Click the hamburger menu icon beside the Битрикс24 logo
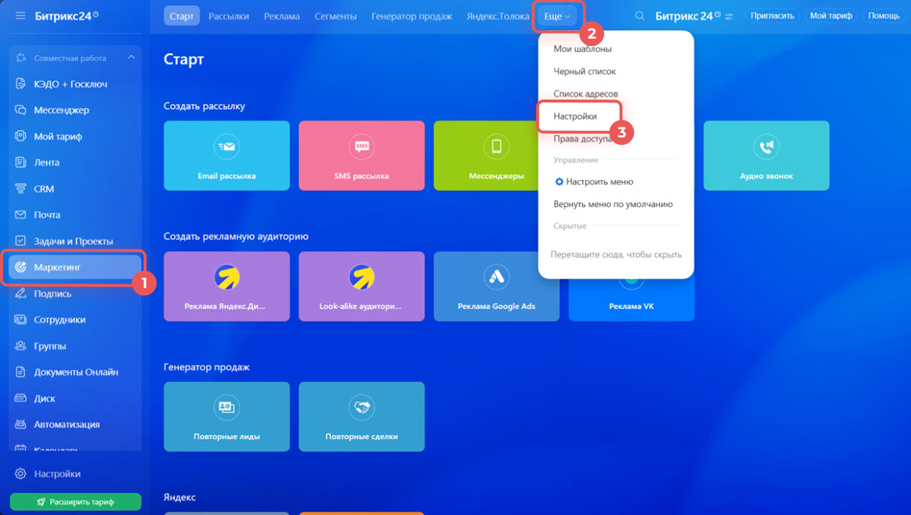The image size is (911, 515). [21, 15]
